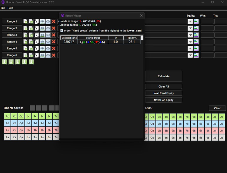The height and width of the screenshot is (173, 227).
Task: Click the first empty Board cards slot
Action: (32, 108)
